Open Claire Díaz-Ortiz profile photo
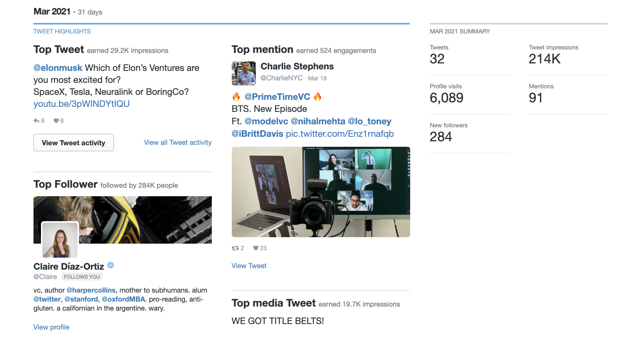The image size is (623, 339). 60,240
